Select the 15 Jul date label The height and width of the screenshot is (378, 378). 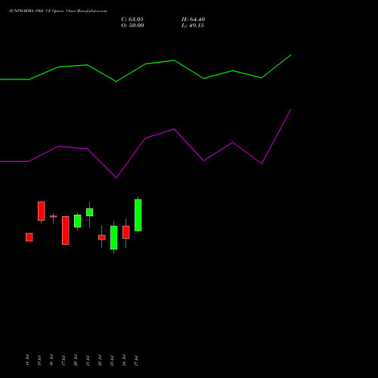[39, 360]
